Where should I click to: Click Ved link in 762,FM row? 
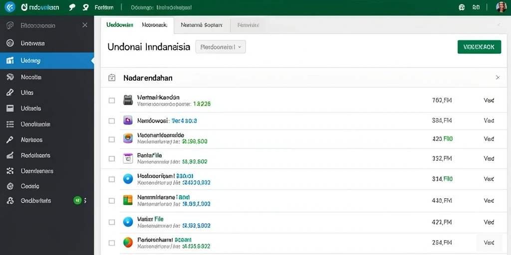point(489,101)
